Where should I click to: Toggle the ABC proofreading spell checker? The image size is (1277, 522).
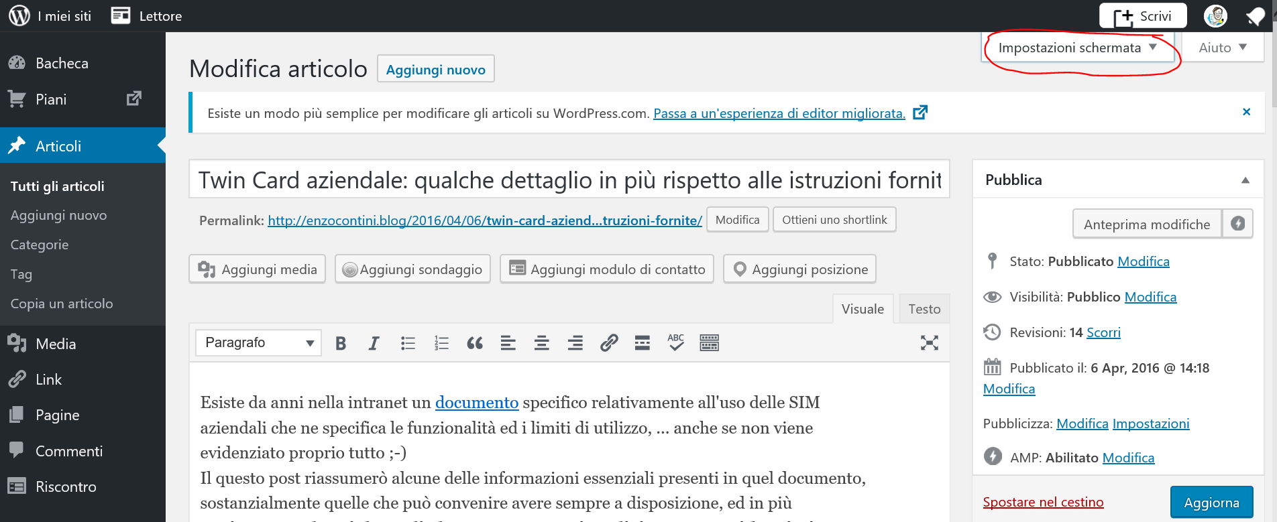tap(676, 342)
